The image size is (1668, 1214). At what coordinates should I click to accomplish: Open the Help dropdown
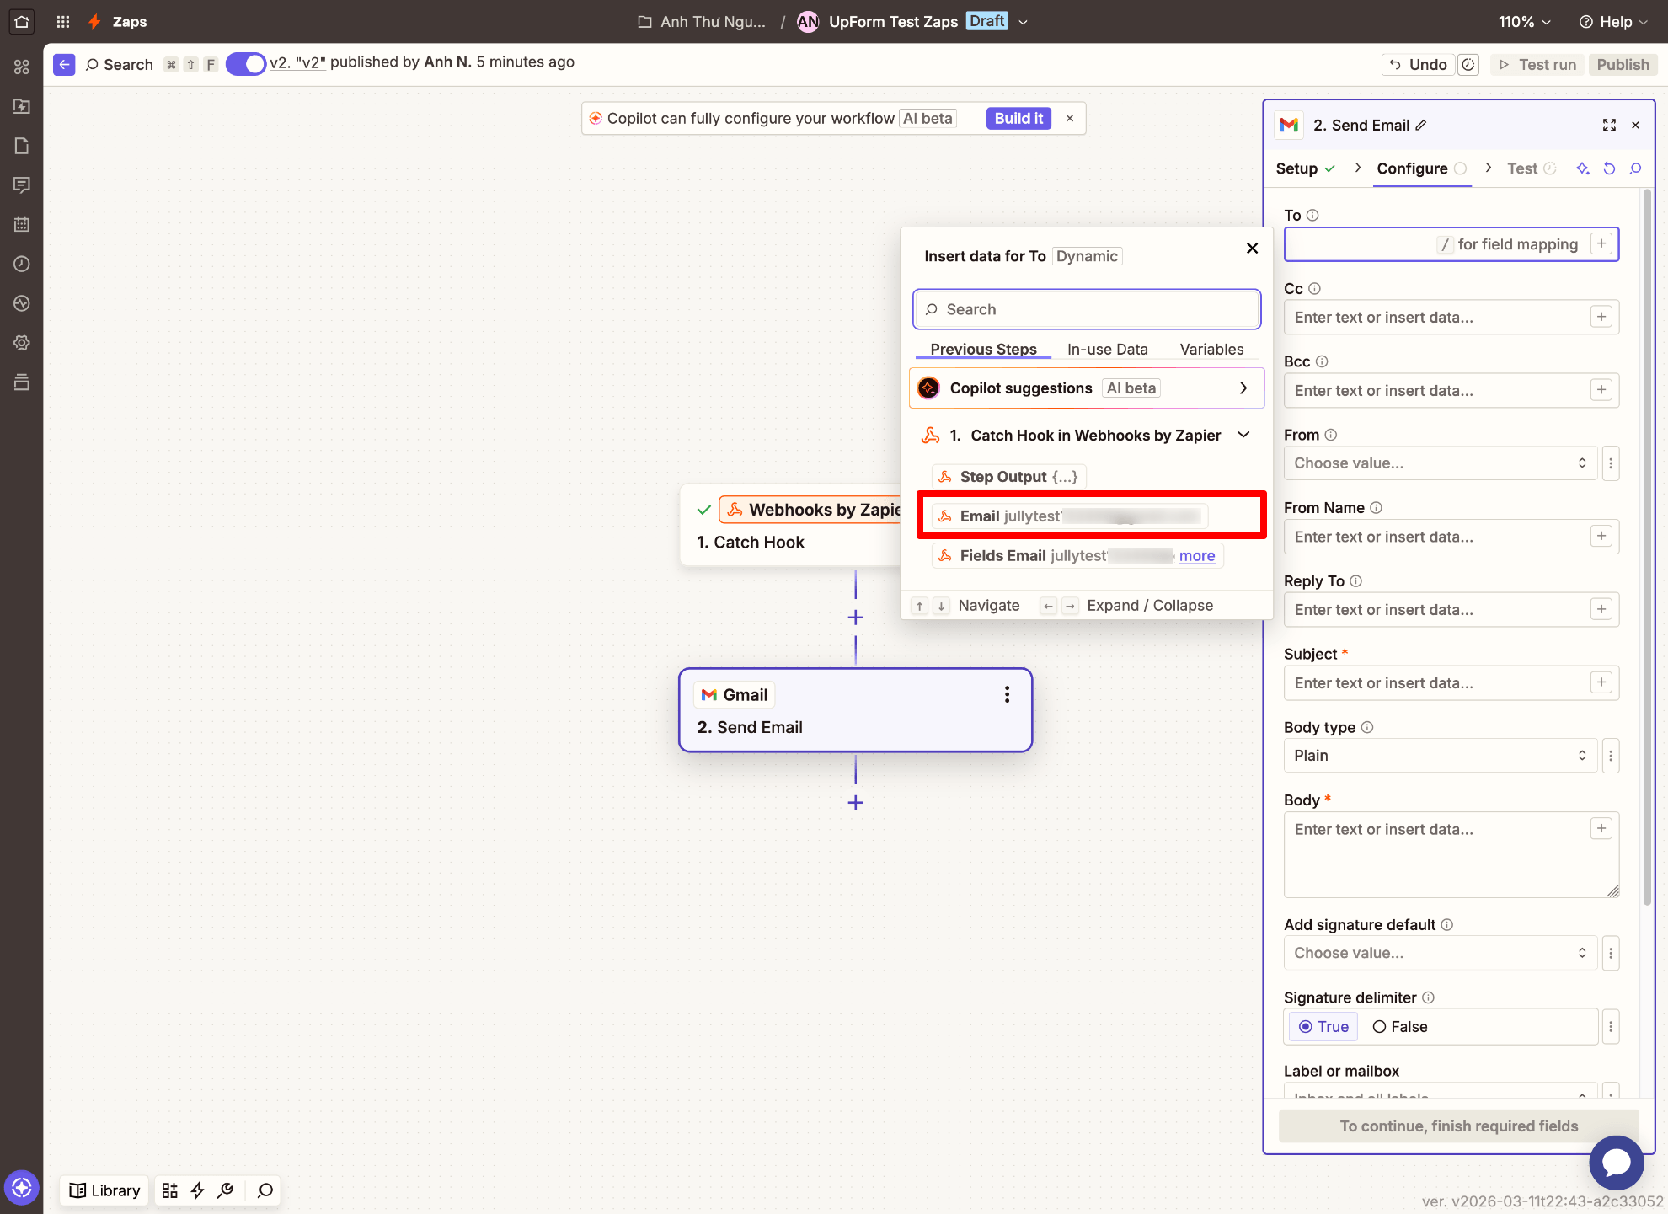[x=1612, y=22]
